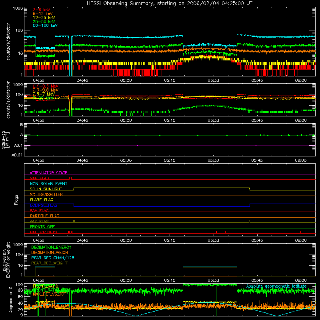Viewport: 320px width, 320px height.
Task: Click the Degrees or % axis title
Action: tap(10, 300)
